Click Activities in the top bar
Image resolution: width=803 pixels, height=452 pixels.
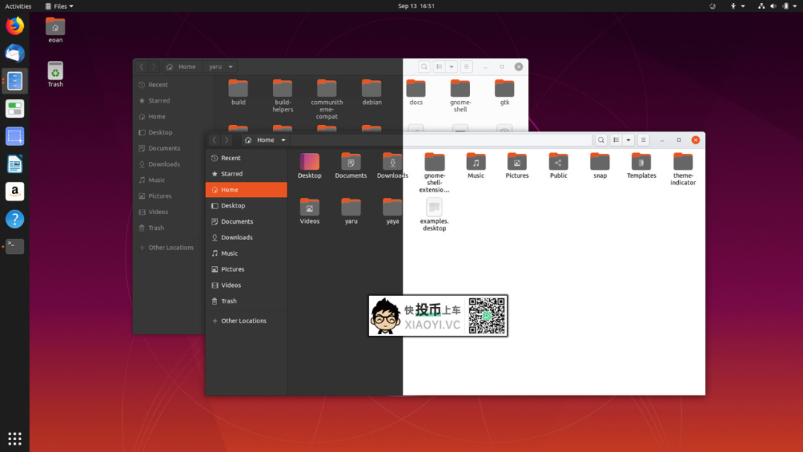click(x=17, y=6)
